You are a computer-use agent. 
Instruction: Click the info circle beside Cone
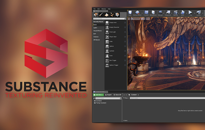[x=125, y=56]
